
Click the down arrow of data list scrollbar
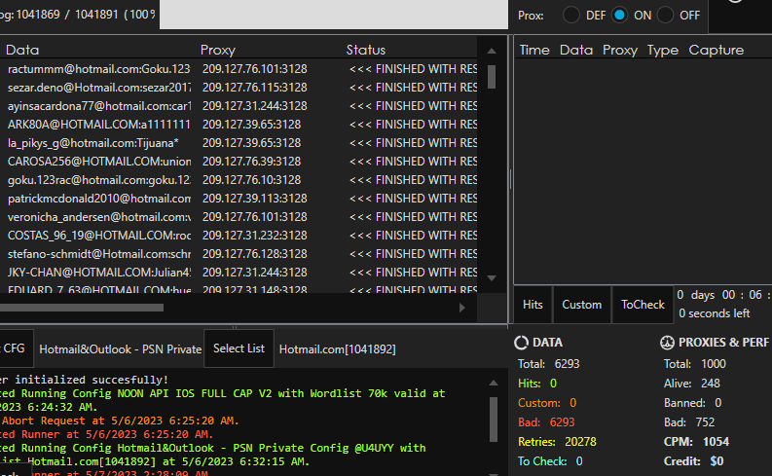(492, 278)
